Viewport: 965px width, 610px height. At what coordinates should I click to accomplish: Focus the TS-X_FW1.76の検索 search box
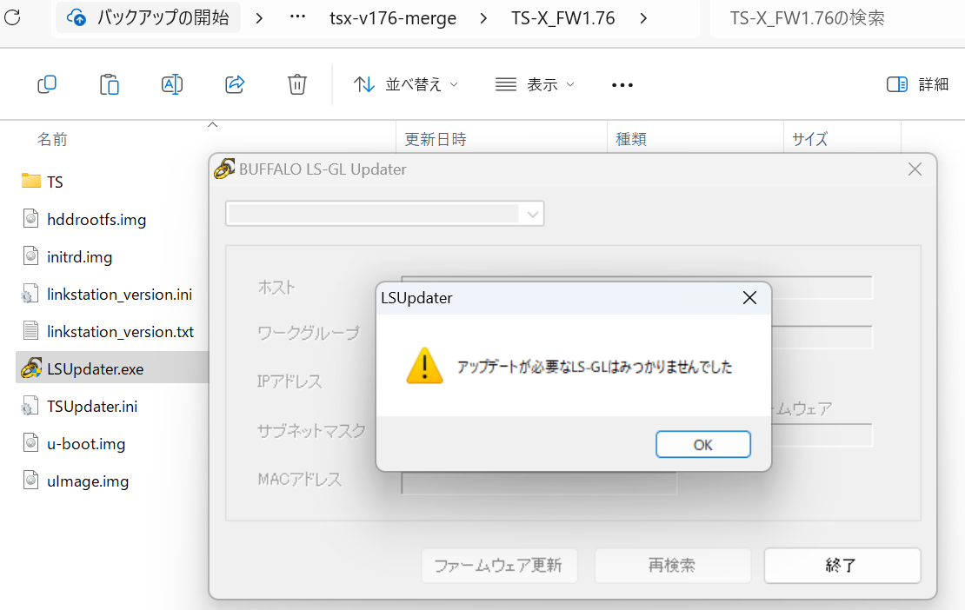click(837, 18)
